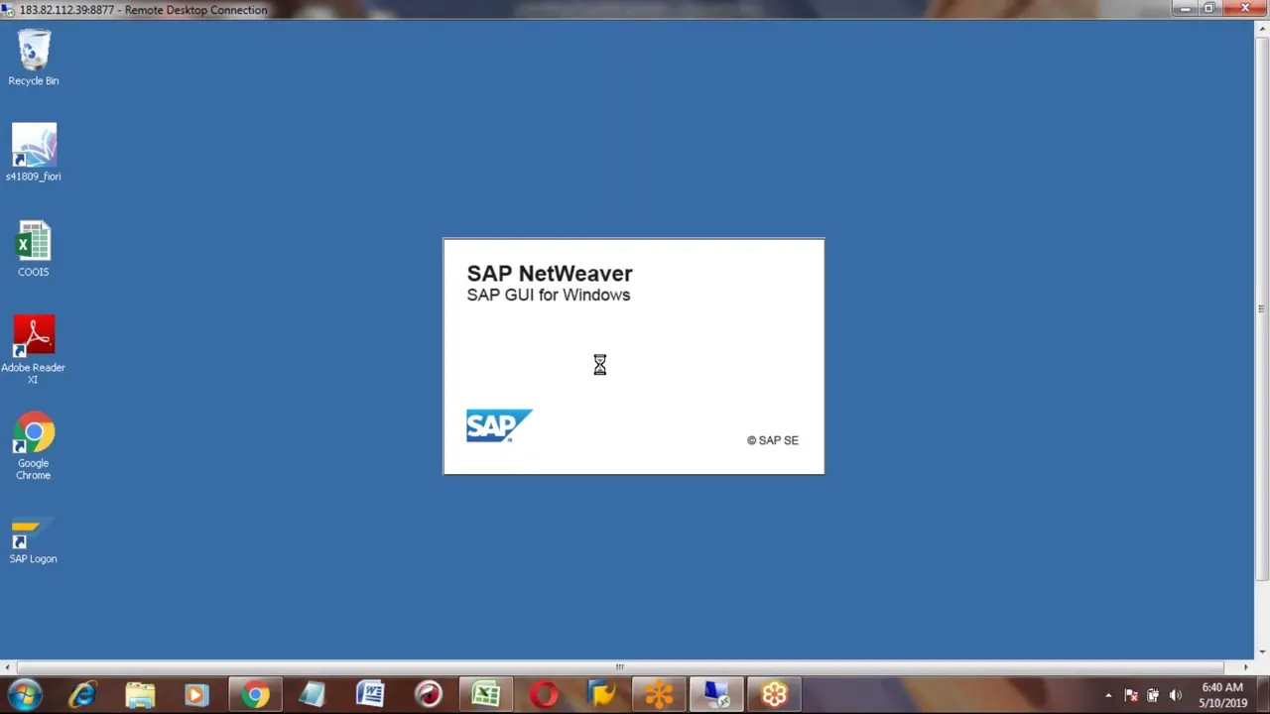1270x714 pixels.
Task: Open the COOIS Excel file icon
Action: coord(34,249)
